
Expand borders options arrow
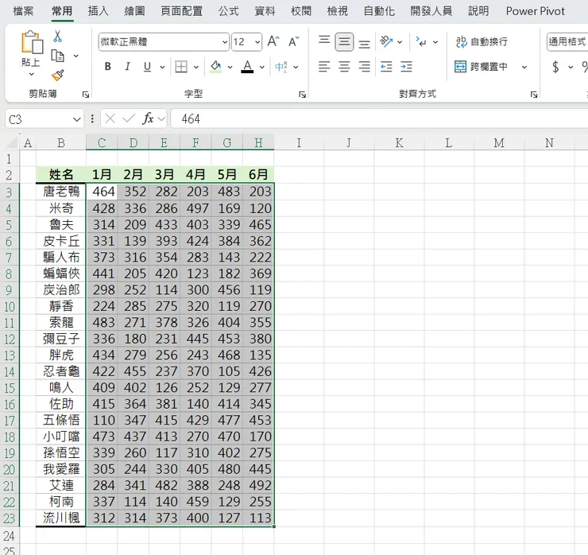pos(196,67)
